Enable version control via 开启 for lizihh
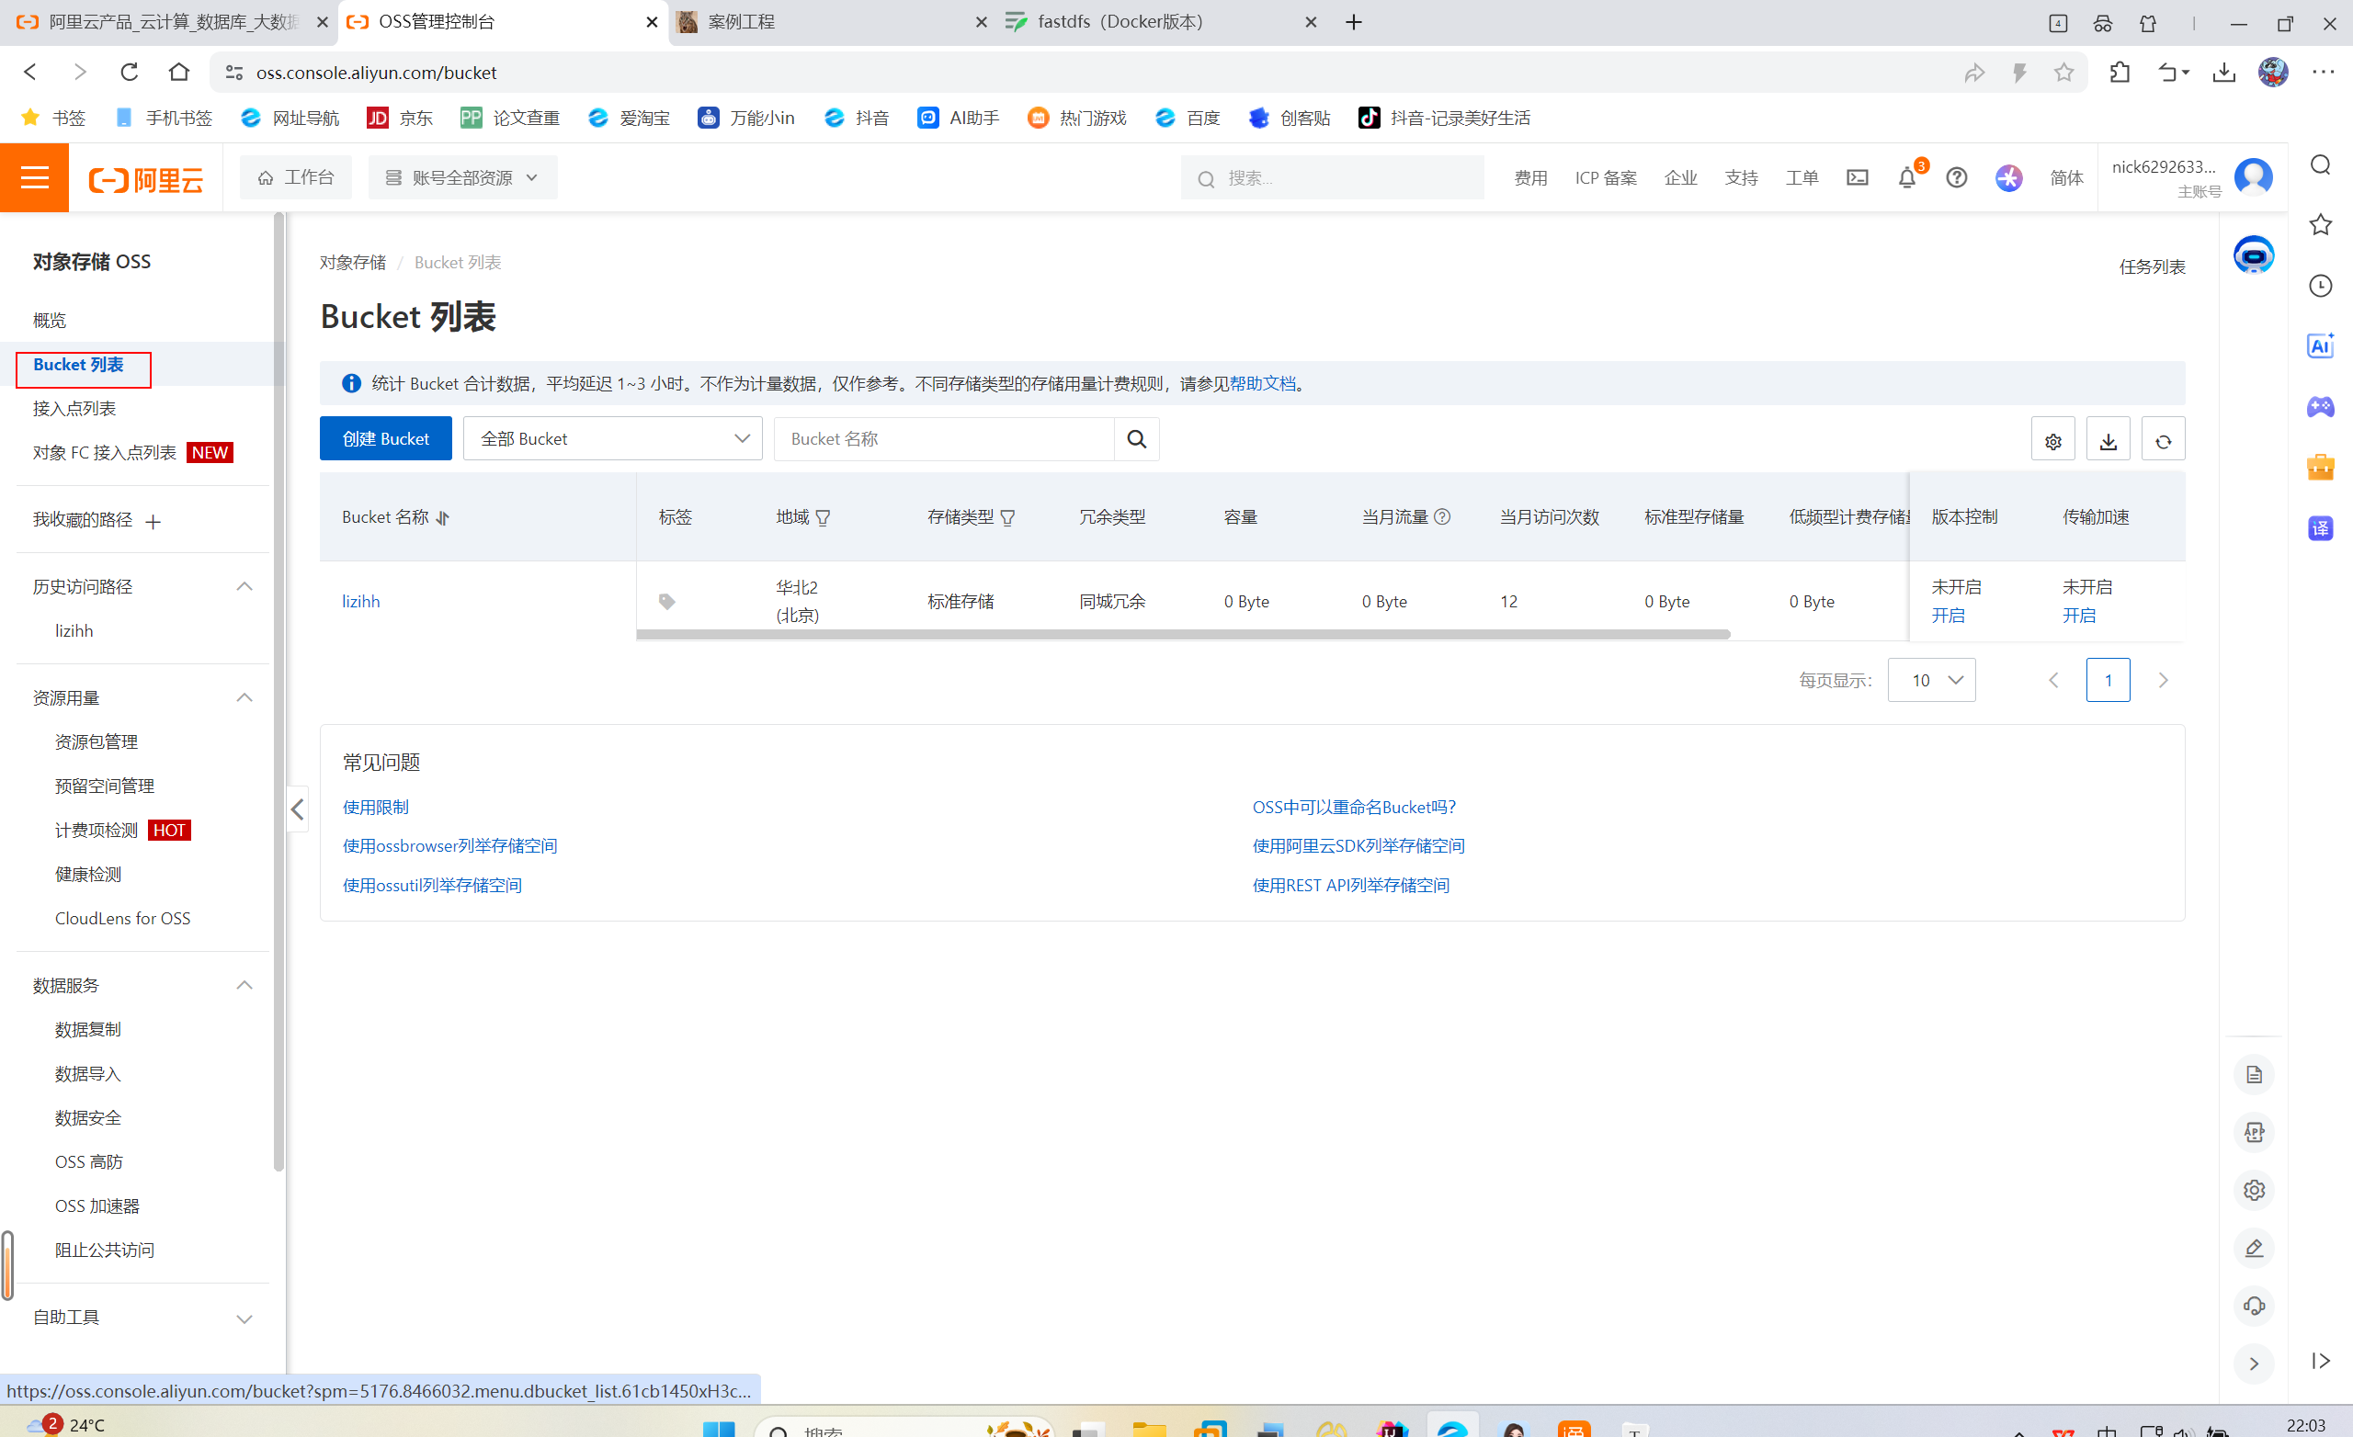Screen dimensions: 2353x1437 (x=1947, y=616)
